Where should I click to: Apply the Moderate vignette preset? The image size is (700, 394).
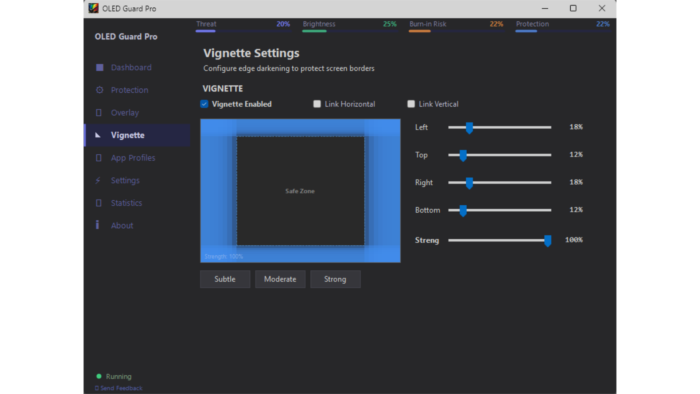tap(280, 279)
